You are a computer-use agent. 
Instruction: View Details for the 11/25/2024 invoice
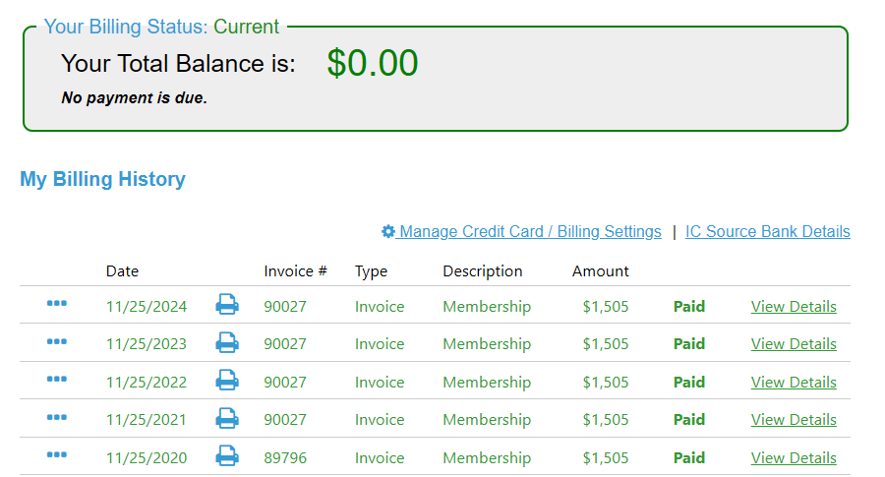point(794,306)
